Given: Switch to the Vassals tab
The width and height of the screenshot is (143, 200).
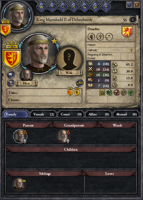Looking at the screenshot, I should pos(44,114).
